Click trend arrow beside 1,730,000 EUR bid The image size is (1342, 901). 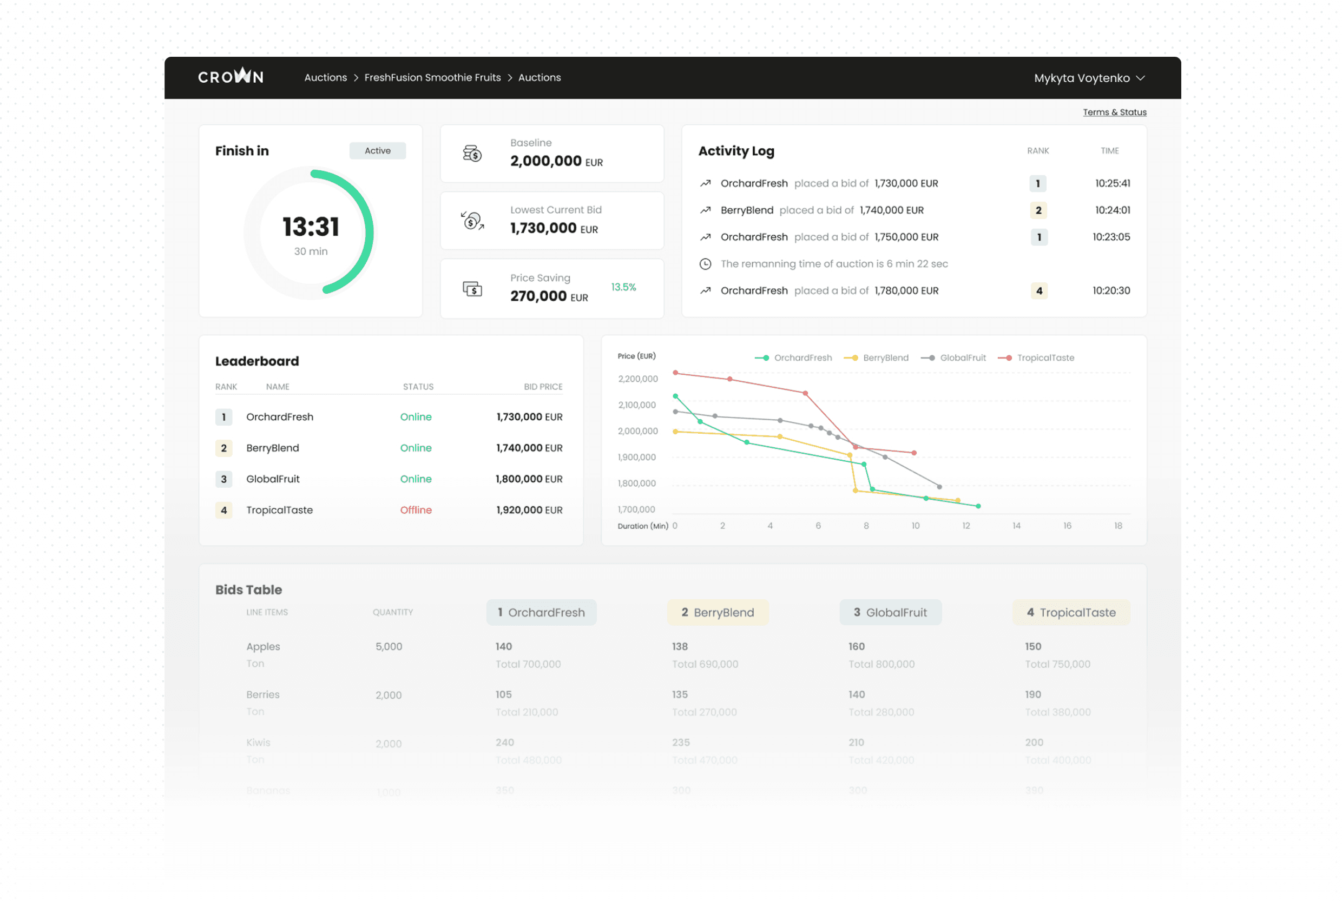coord(706,183)
